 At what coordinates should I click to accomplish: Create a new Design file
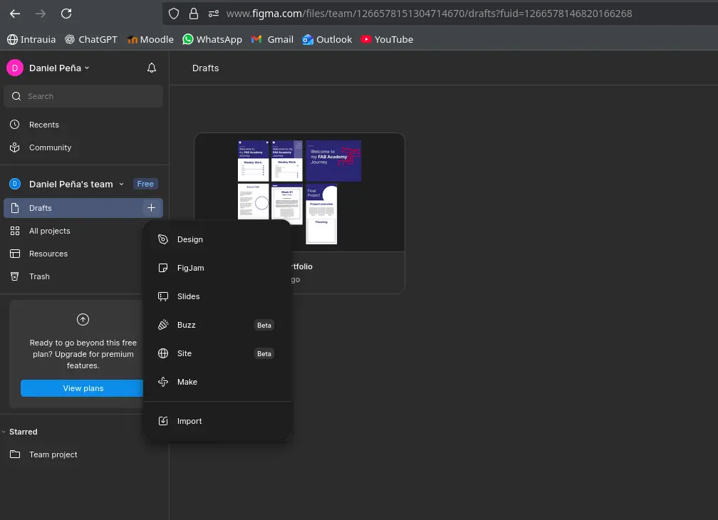click(x=189, y=239)
